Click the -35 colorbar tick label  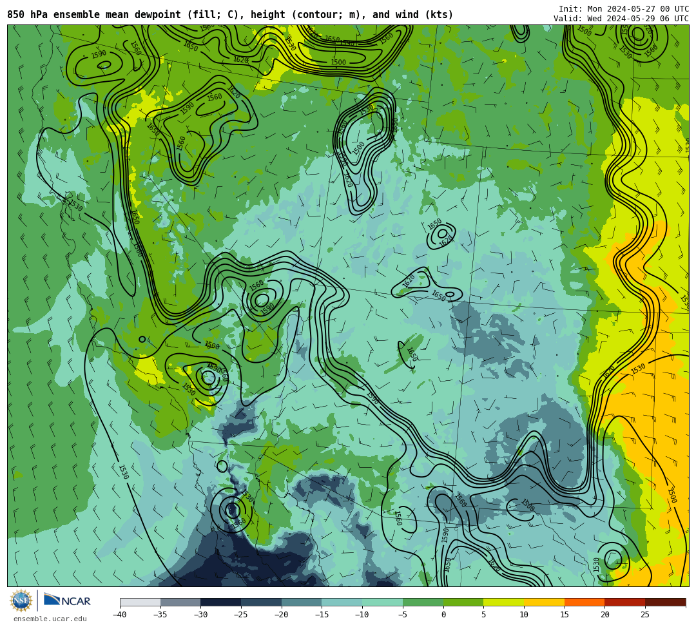tap(160, 615)
